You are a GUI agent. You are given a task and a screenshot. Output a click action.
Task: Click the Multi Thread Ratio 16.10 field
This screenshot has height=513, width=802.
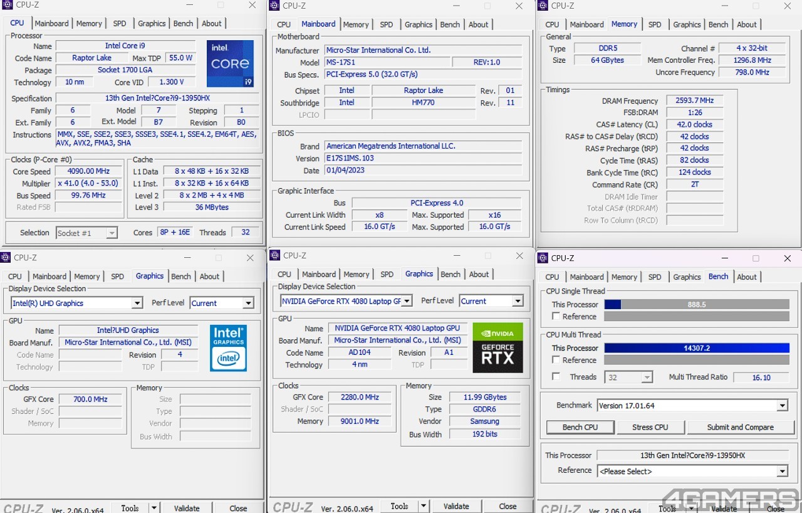(761, 377)
